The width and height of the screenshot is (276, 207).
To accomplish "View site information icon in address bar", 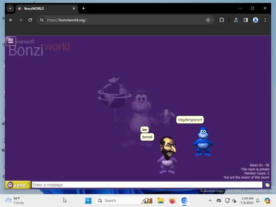I will coord(42,20).
